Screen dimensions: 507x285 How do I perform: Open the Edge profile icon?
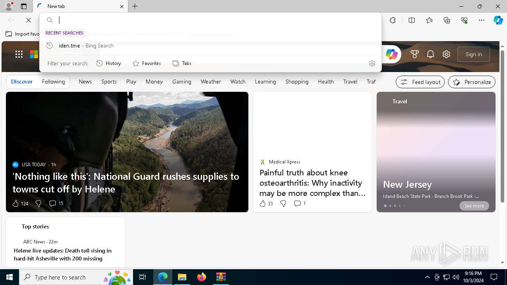pyautogui.click(x=8, y=6)
